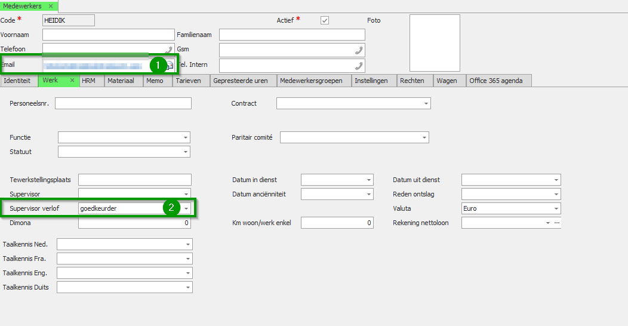This screenshot has width=628, height=326.
Task: Click the Km woon/werk enkel field
Action: [x=337, y=223]
